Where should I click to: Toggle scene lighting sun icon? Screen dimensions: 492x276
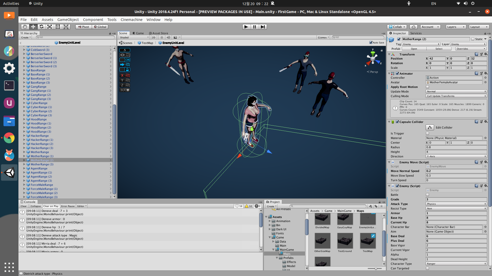coord(162,37)
